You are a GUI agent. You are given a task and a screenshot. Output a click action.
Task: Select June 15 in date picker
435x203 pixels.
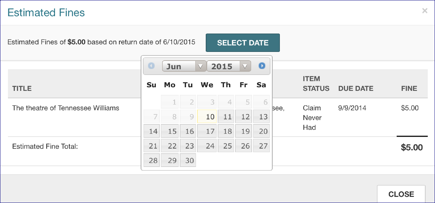[170, 131]
